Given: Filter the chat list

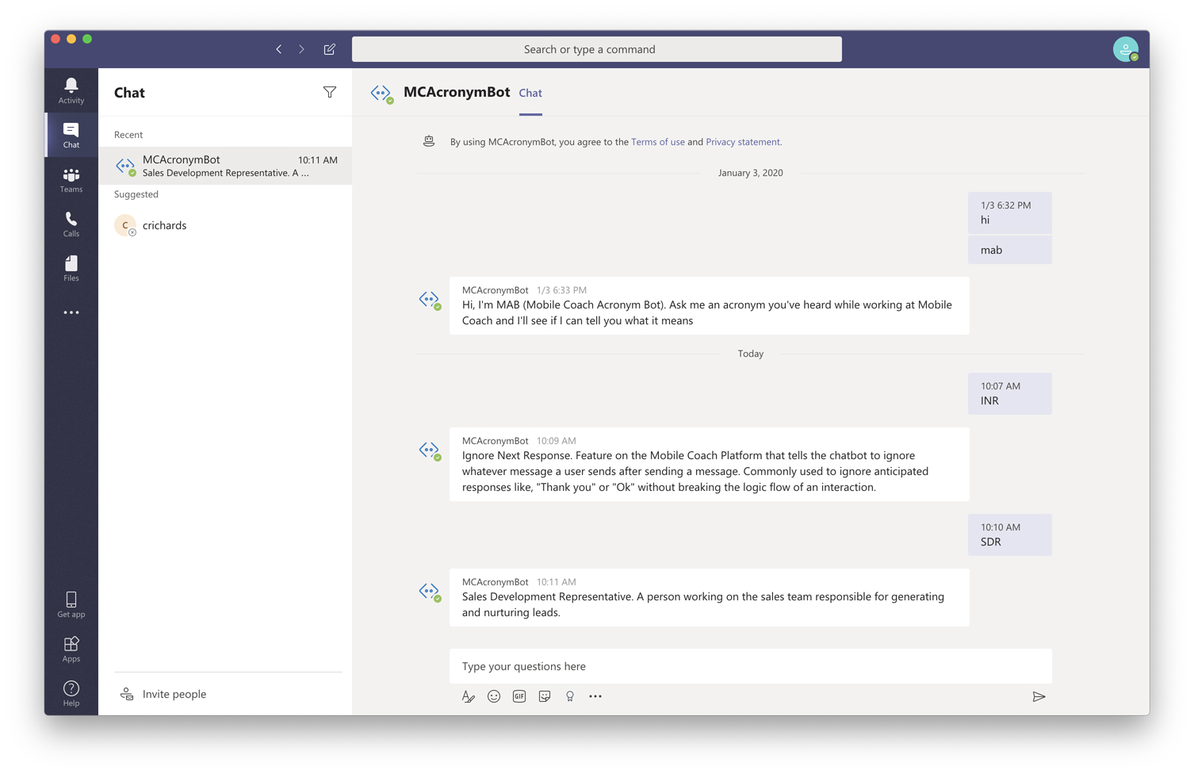Looking at the screenshot, I should coord(330,93).
